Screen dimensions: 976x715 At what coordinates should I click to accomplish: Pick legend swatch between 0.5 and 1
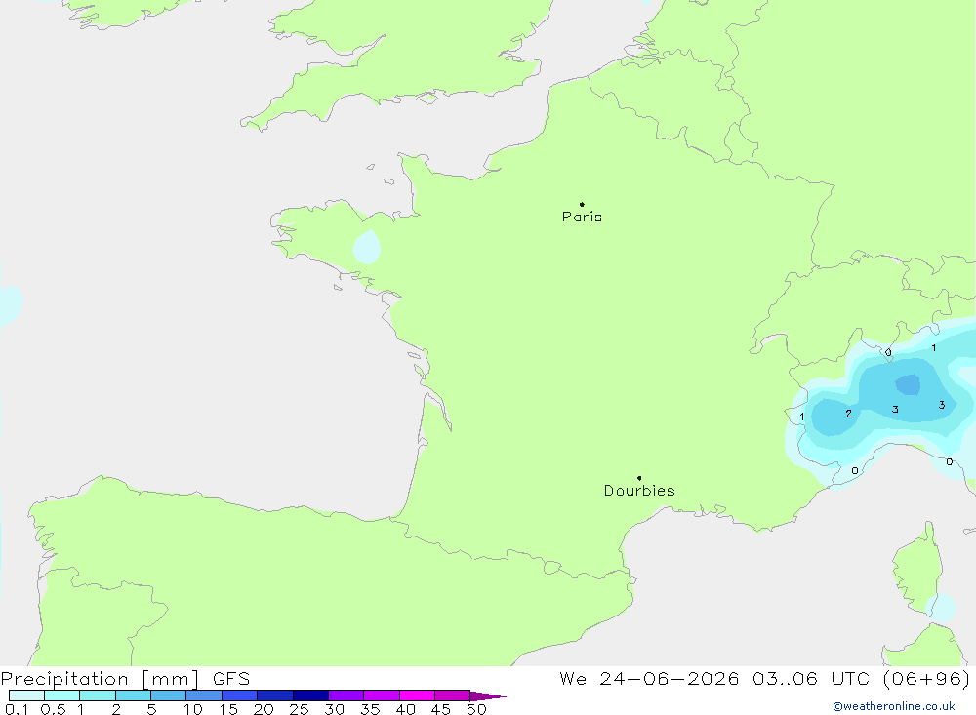click(62, 695)
